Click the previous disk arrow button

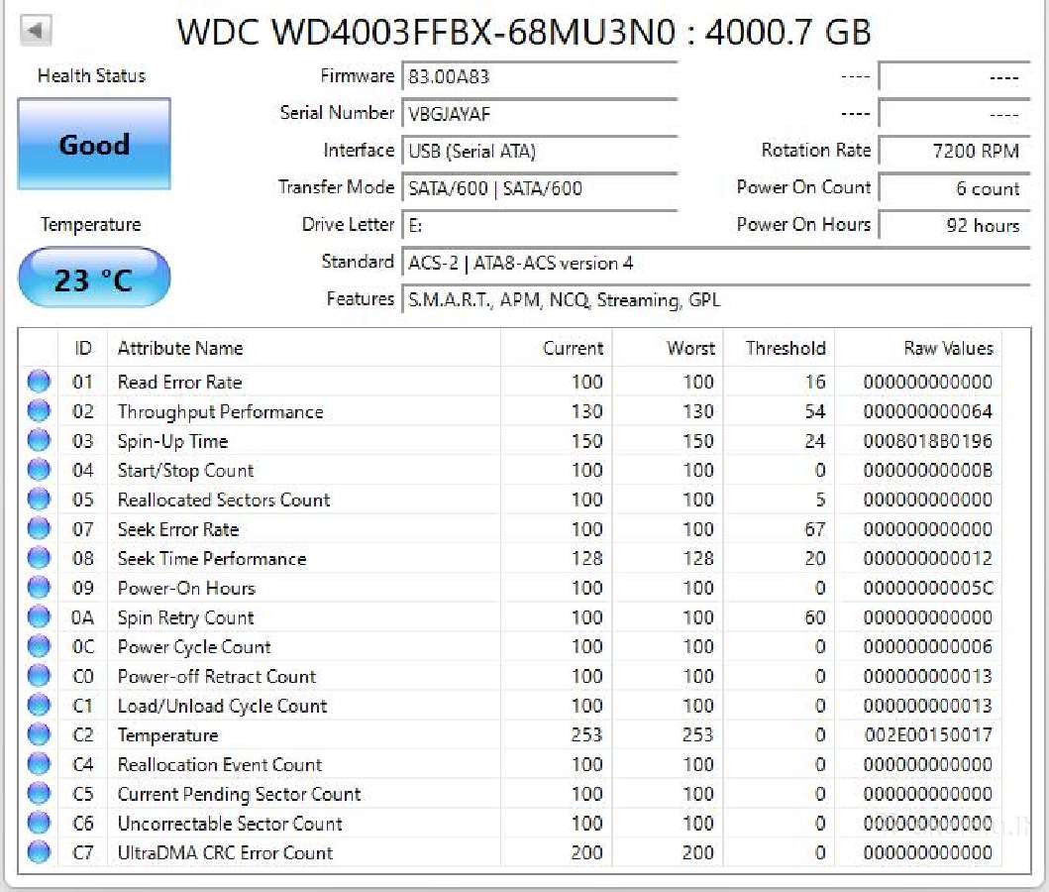point(36,30)
